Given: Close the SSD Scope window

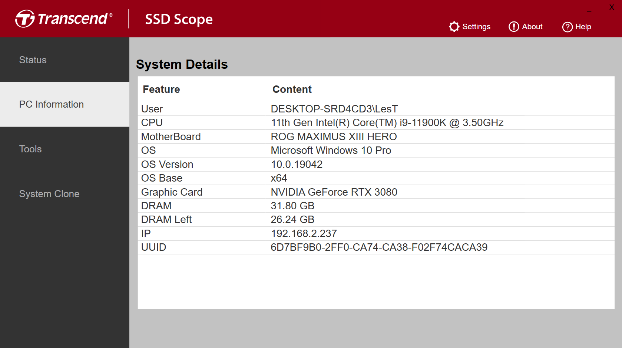Looking at the screenshot, I should tap(612, 7).
